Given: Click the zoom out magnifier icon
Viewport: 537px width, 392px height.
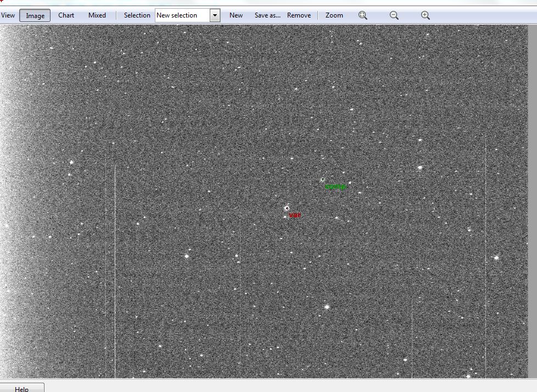Looking at the screenshot, I should (x=394, y=15).
